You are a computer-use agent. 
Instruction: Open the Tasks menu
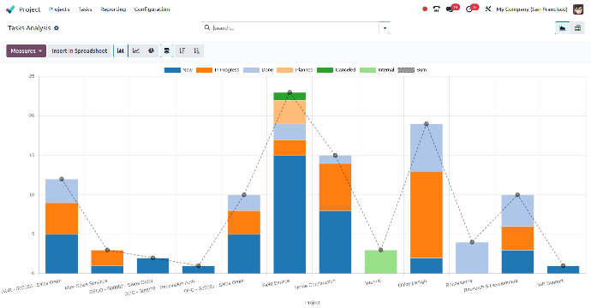(x=85, y=9)
